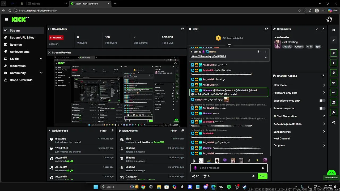Open Spotify from the taskbar

[x=229, y=187]
